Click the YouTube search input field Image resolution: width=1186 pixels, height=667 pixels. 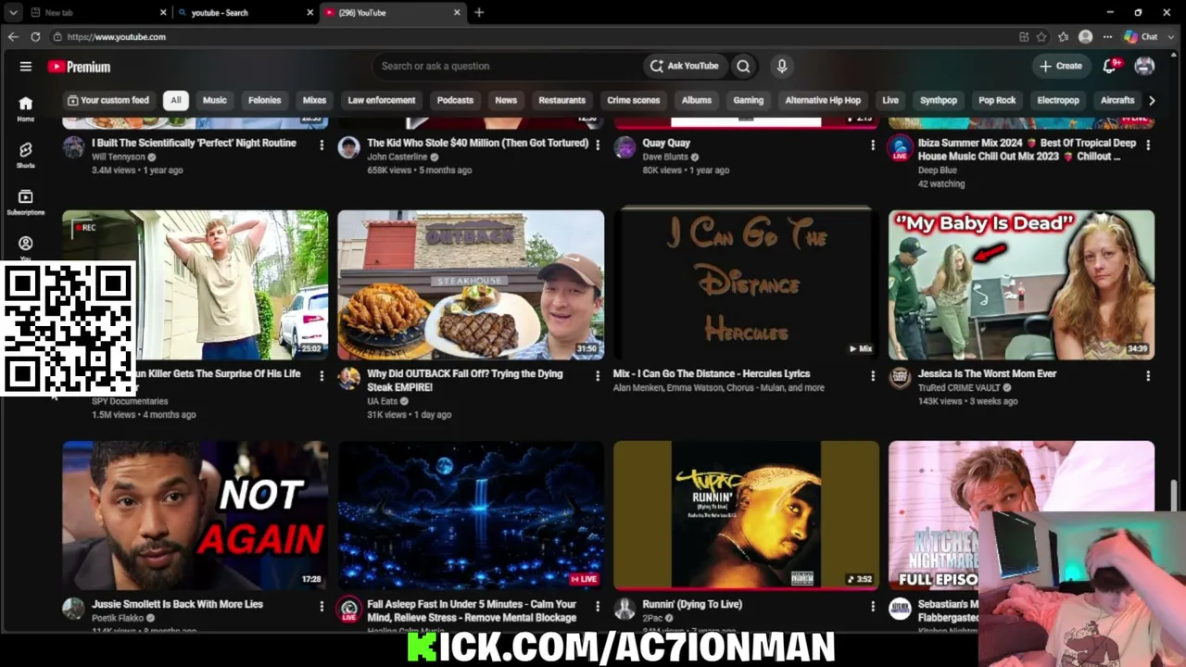(508, 66)
